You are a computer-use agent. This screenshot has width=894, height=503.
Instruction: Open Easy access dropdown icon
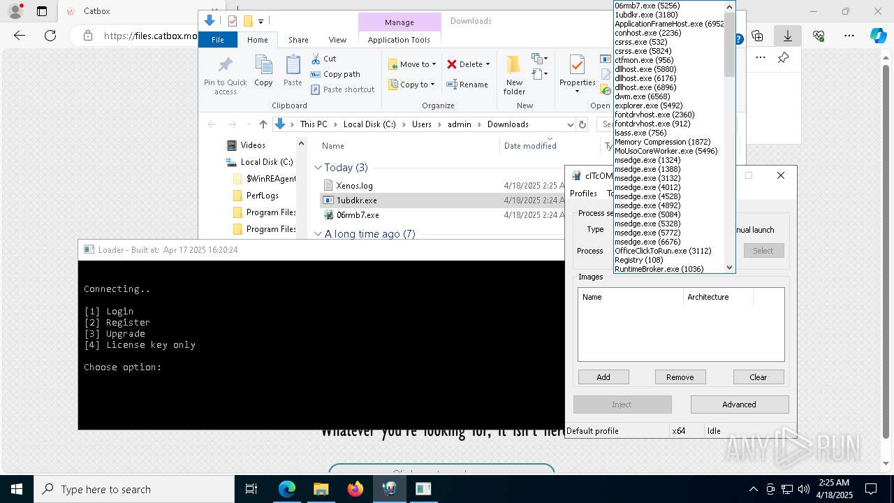pos(539,74)
